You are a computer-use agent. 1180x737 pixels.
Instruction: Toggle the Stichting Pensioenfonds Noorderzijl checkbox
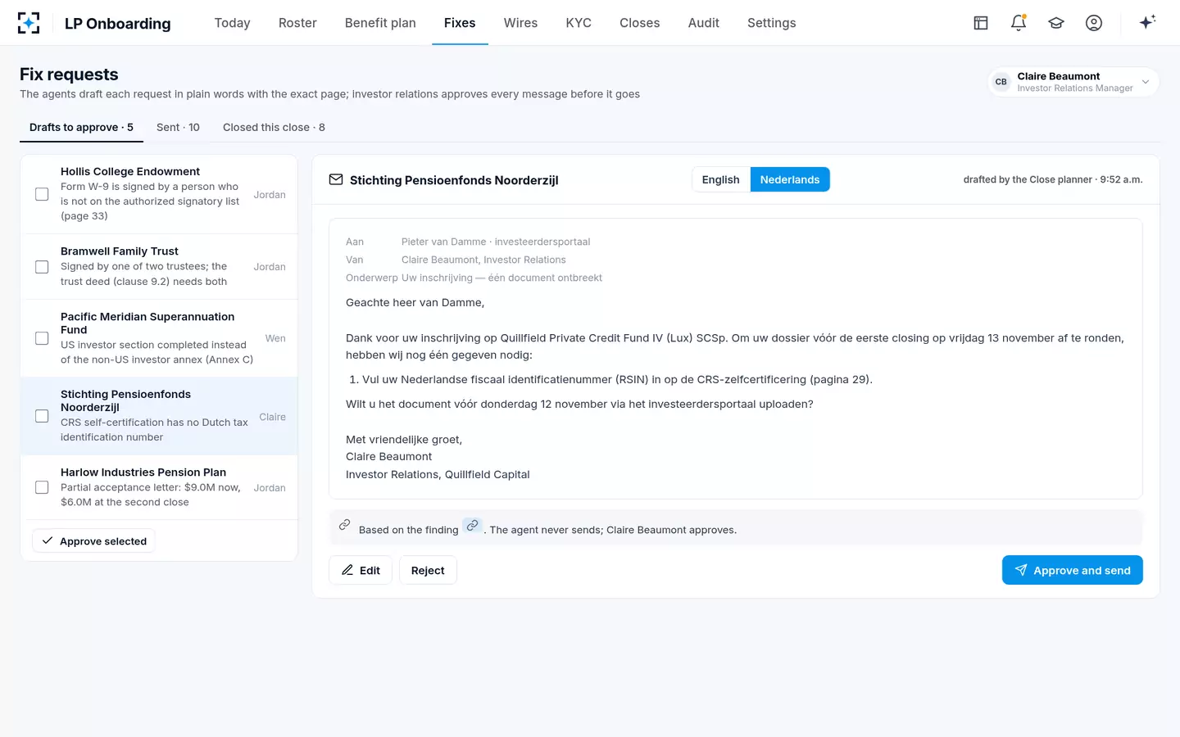coord(42,416)
